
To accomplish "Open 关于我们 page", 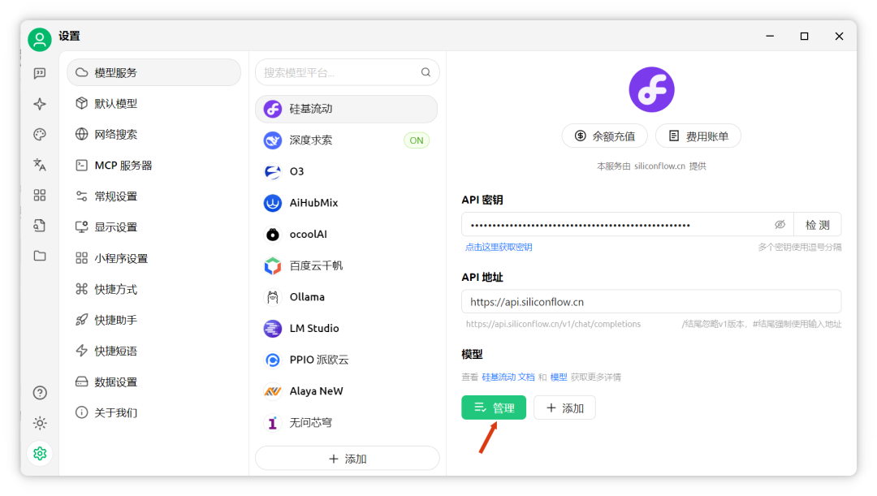I will coord(153,412).
